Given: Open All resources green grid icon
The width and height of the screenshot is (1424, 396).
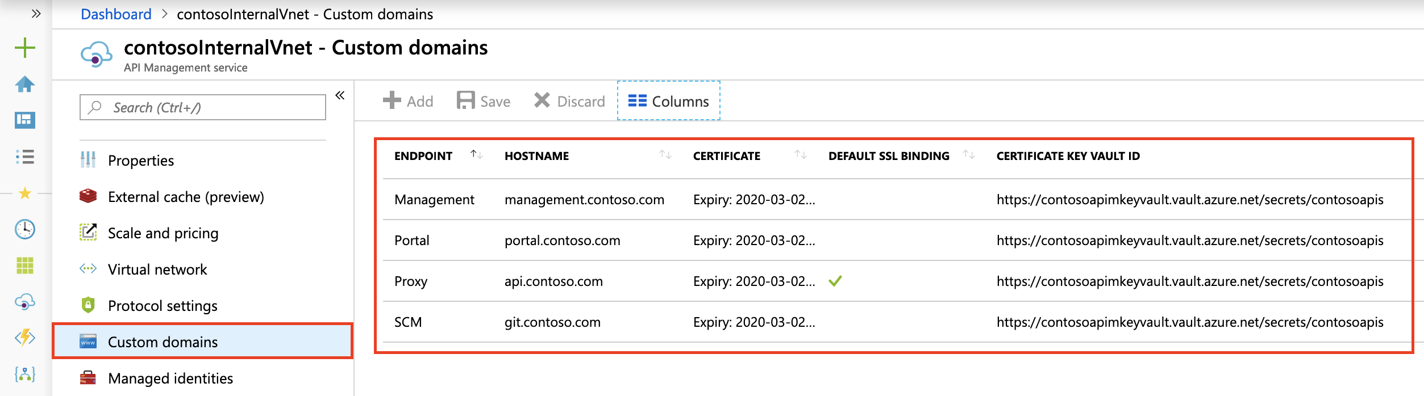Looking at the screenshot, I should 25,265.
